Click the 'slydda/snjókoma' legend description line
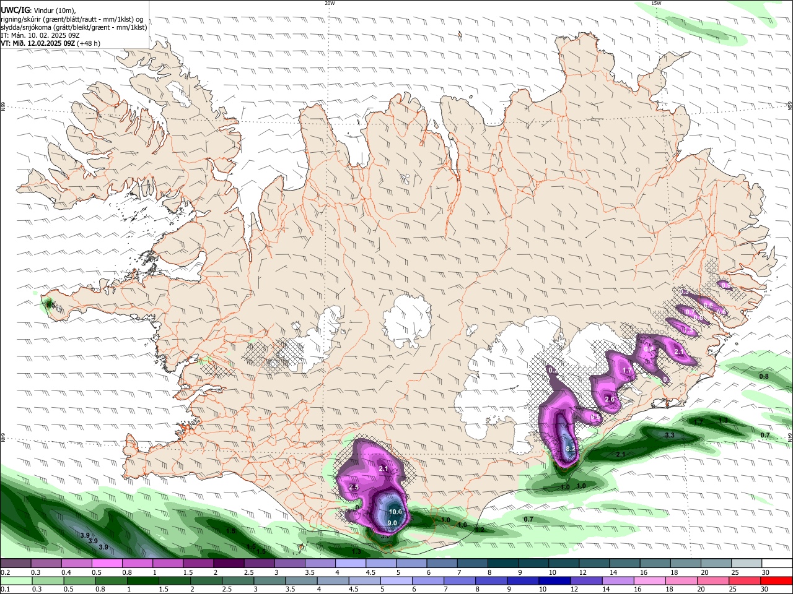793x594 pixels. pos(74,27)
